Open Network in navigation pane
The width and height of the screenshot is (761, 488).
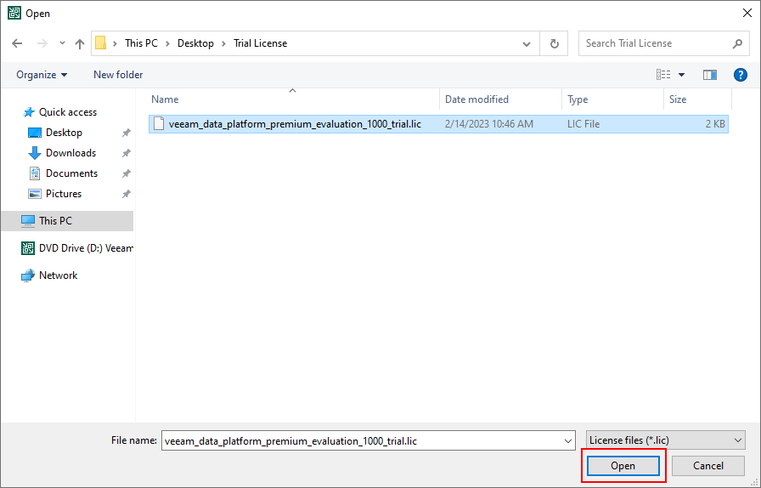(x=59, y=275)
